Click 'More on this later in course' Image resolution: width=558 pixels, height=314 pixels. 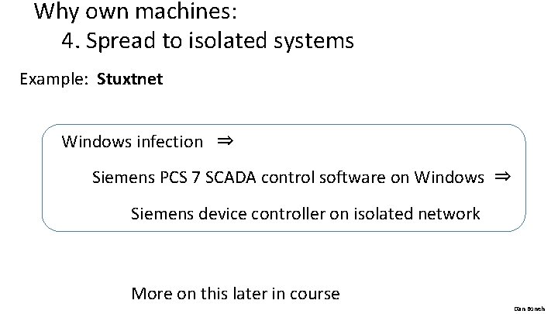coord(236,294)
